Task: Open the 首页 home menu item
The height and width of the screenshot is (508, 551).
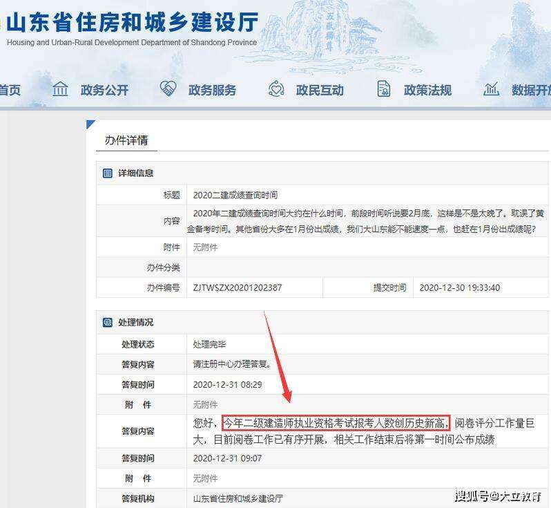Action: (x=10, y=90)
